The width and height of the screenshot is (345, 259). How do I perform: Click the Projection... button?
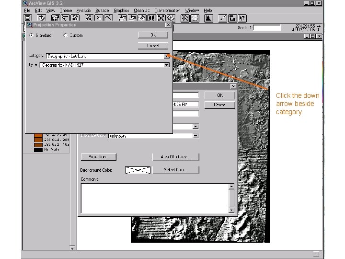point(99,157)
